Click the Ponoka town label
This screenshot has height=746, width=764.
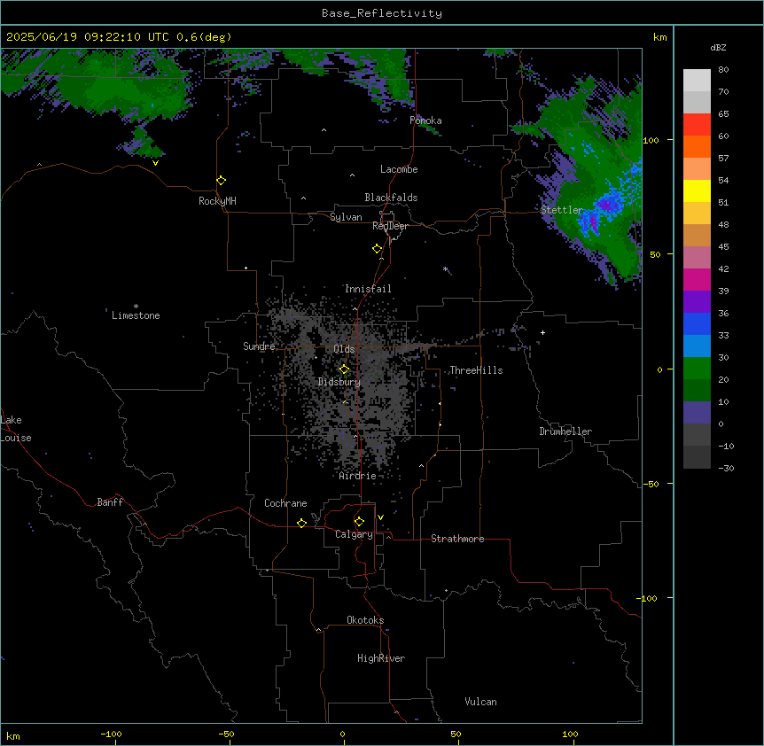(425, 120)
